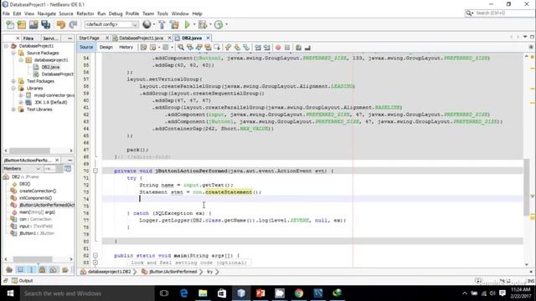
Task: Expand the Test Libraries node
Action: pyautogui.click(x=13, y=110)
